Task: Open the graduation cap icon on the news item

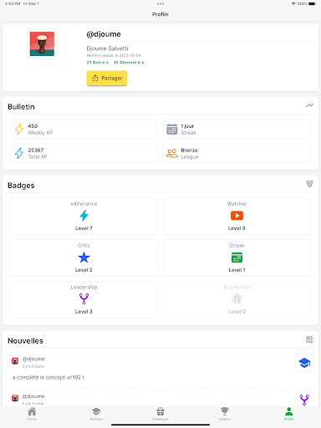Action: (x=304, y=363)
